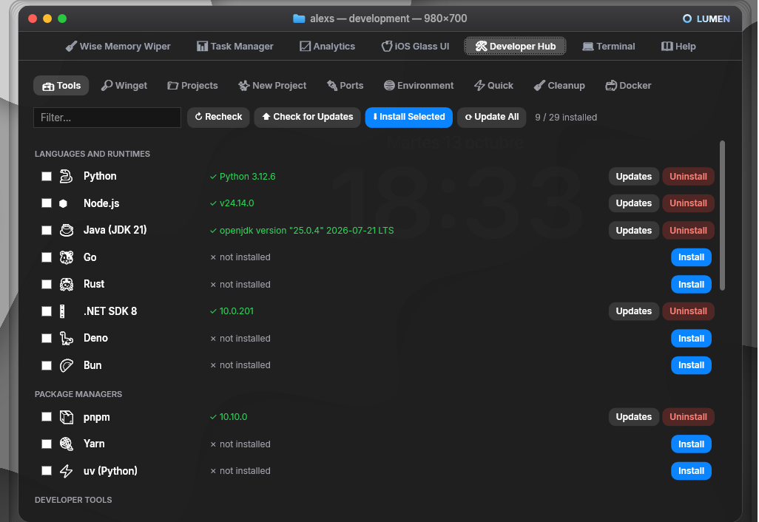Viewport: 759px width, 522px height.
Task: Install Deno
Action: [x=691, y=338]
